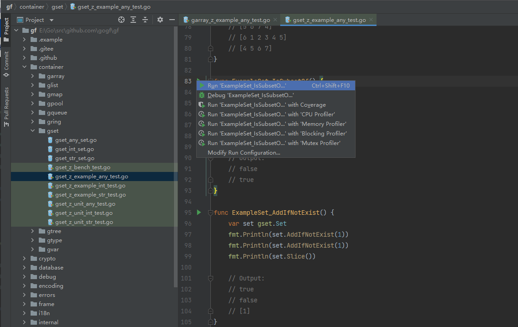Hide the Project panel with minus icon

(x=172, y=20)
